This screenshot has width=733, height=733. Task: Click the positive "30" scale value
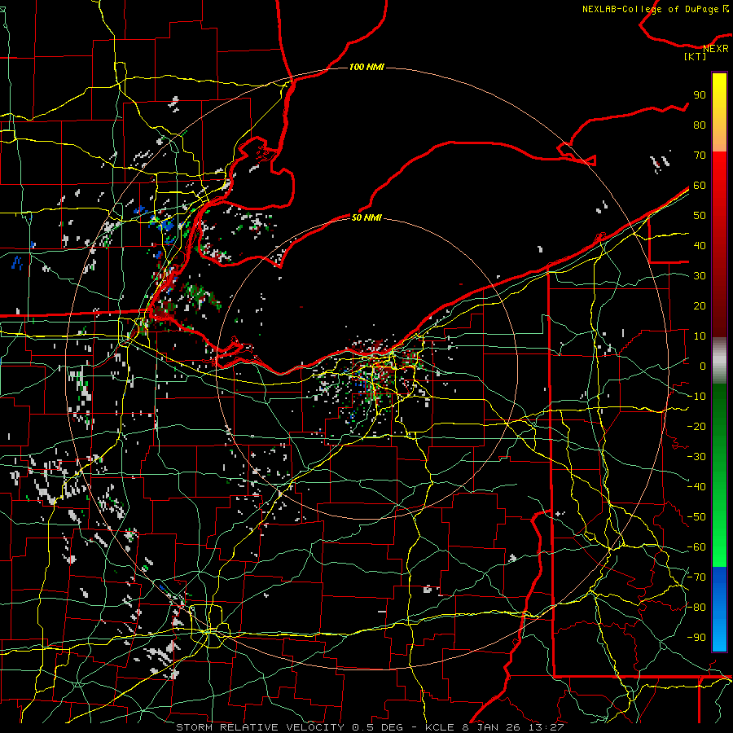[x=700, y=276]
